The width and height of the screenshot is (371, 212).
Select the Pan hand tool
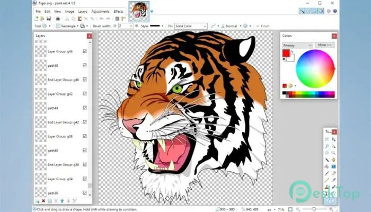tap(333, 160)
